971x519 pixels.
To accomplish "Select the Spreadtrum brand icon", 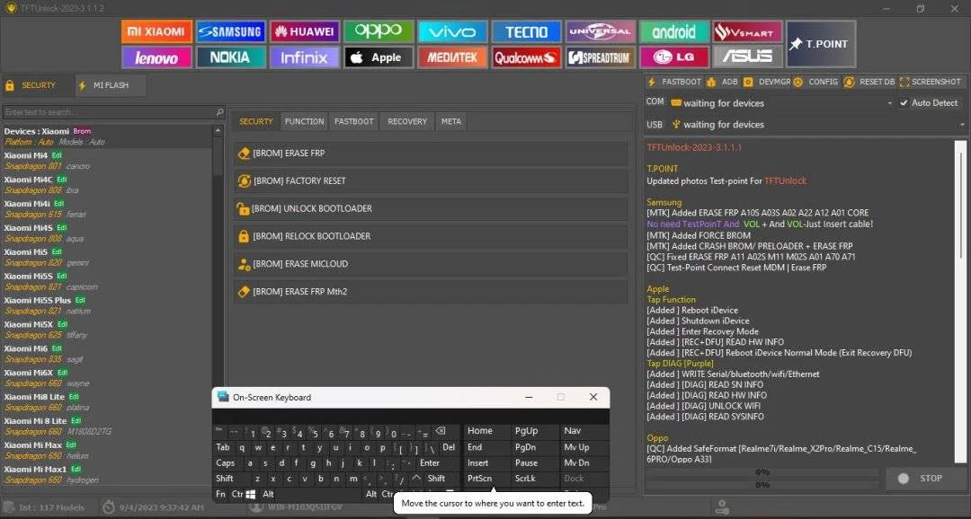I will coord(600,57).
